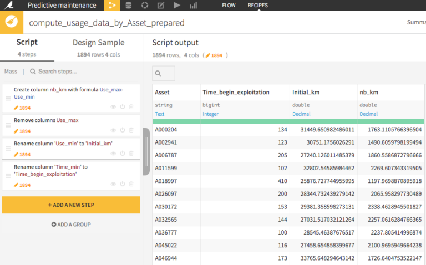Viewport: 426px width, 265px height.
Task: Open the Datasets stack icon in navbar
Action: (x=129, y=6)
